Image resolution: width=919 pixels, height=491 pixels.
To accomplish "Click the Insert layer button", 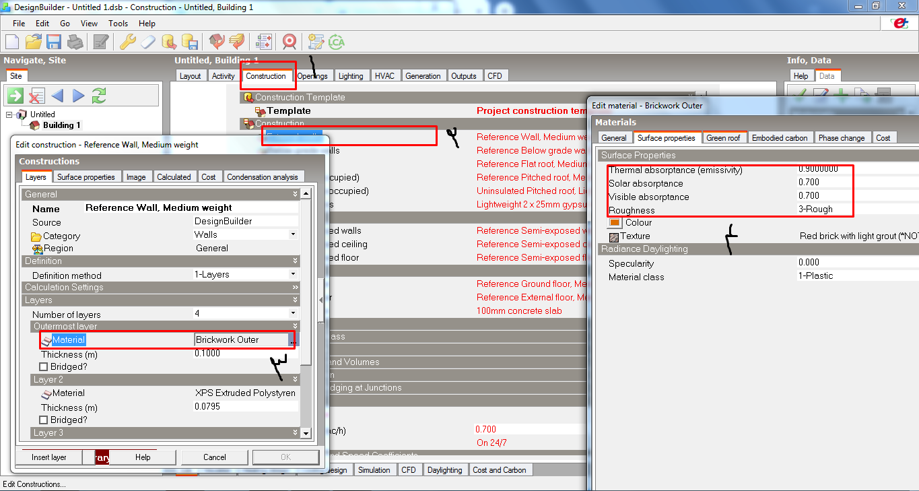I will (x=49, y=457).
